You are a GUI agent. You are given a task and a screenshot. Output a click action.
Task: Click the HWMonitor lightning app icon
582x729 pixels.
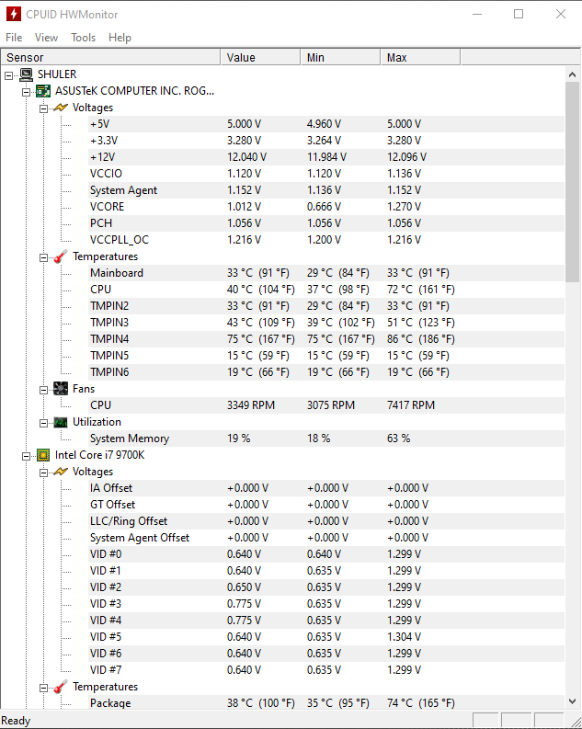point(14,14)
